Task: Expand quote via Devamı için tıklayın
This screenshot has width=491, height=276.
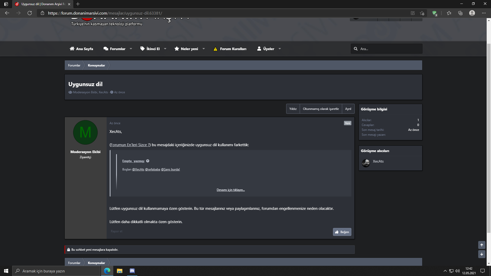Action: coord(231,190)
